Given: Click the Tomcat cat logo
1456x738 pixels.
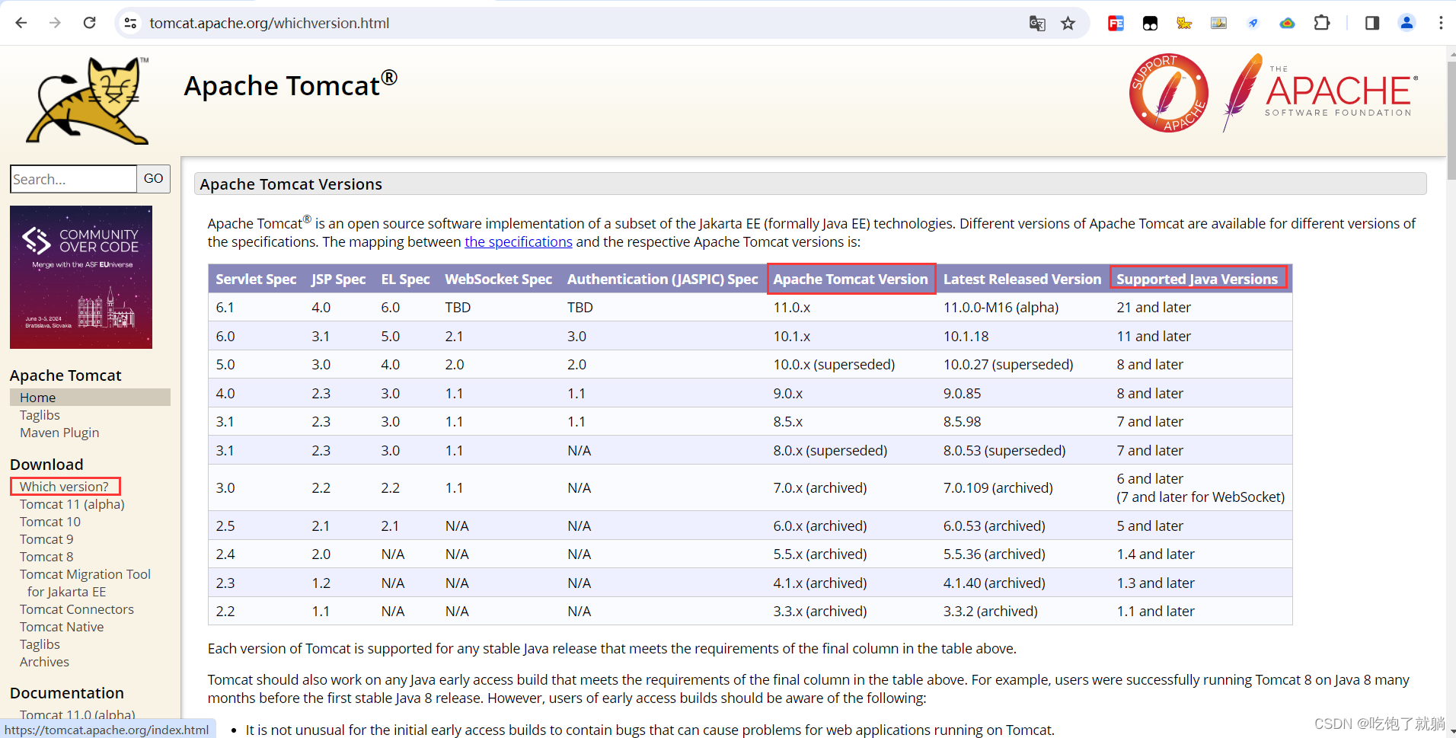Looking at the screenshot, I should [x=88, y=101].
